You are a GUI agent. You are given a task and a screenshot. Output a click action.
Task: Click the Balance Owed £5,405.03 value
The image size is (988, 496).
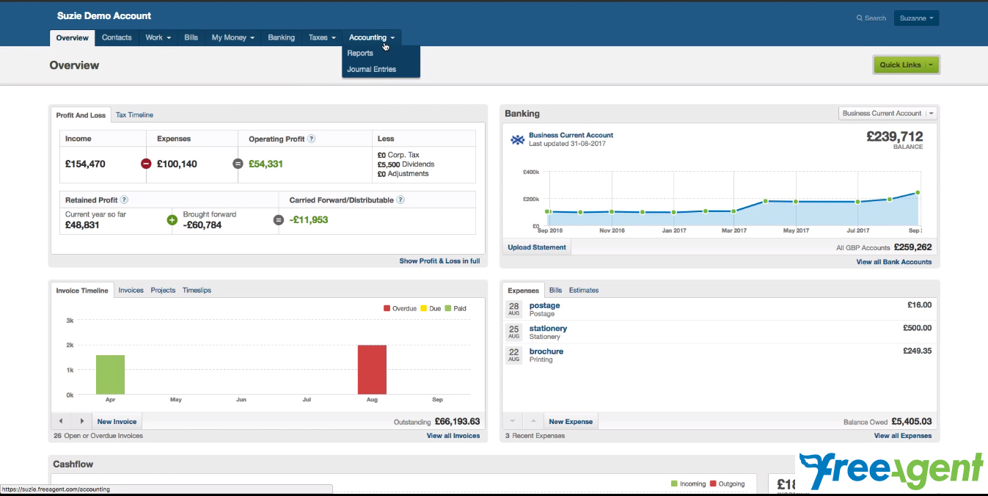pyautogui.click(x=911, y=421)
